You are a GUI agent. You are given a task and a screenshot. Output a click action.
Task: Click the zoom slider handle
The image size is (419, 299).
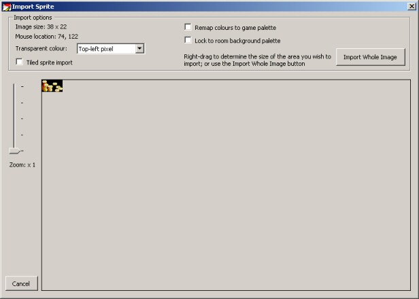click(14, 150)
